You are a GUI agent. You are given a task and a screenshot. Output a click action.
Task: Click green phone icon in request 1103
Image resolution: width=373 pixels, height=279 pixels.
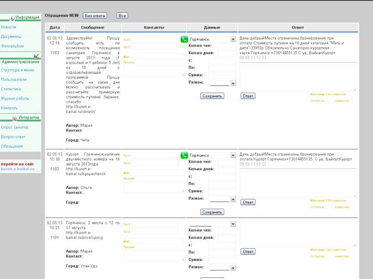tap(184, 40)
